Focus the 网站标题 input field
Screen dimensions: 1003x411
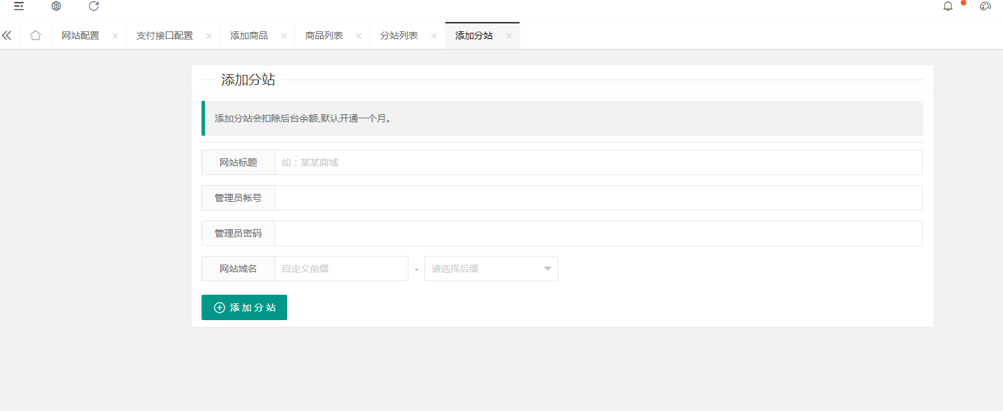[598, 162]
